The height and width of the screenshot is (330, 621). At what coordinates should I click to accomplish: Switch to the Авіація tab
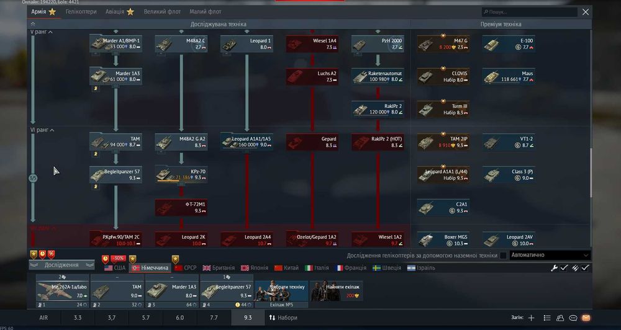click(x=120, y=12)
